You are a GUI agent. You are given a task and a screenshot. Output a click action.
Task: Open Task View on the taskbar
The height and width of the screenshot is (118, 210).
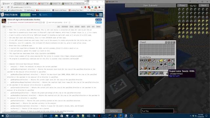tap(46, 116)
